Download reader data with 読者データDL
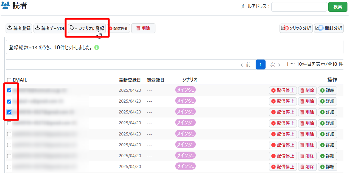Screen dimensions: 349x173 (x=50, y=28)
